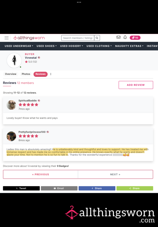
Task: Go to Previous reviews page
Action: [41, 174]
